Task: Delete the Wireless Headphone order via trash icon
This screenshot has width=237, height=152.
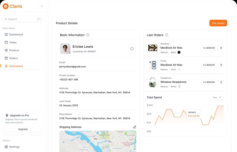Action: 221,82
